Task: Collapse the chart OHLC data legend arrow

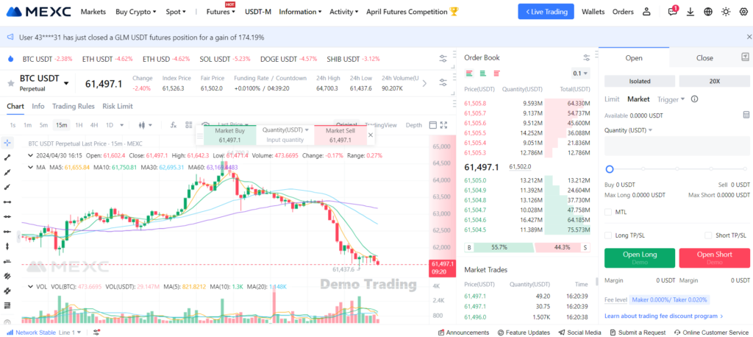Action: [x=31, y=155]
